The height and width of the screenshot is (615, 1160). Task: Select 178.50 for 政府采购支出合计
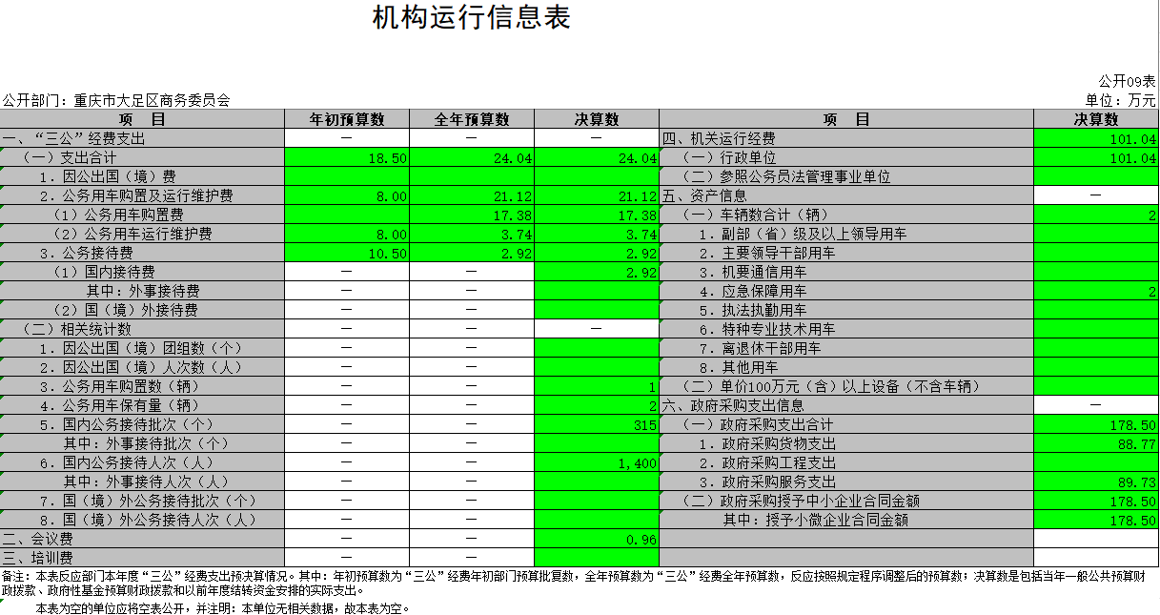1095,424
